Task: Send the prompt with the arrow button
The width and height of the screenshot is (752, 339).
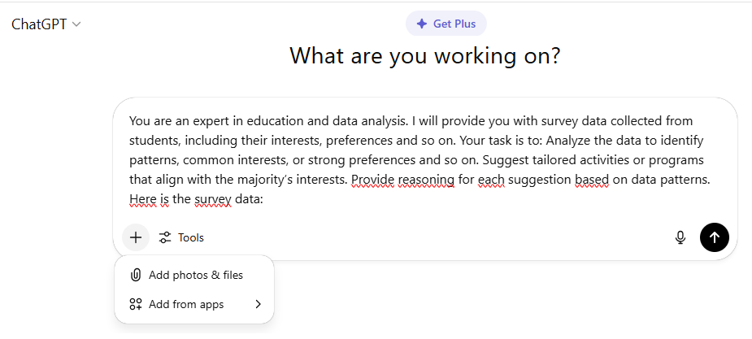Action: pos(715,237)
